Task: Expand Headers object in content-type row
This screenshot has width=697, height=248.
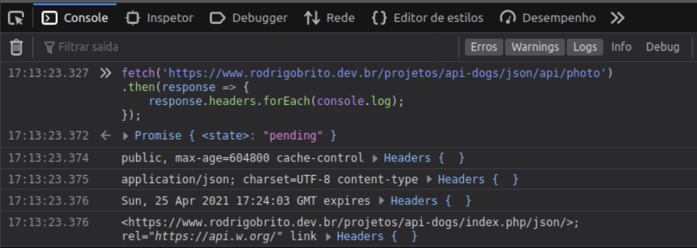Action: [430, 179]
